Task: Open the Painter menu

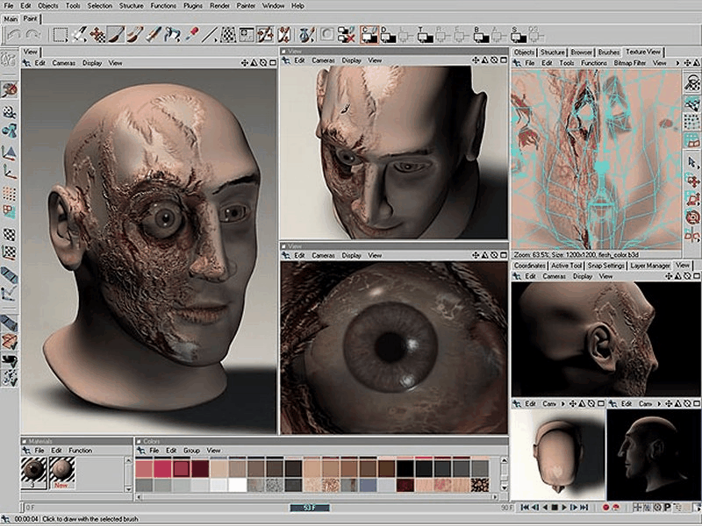Action: tap(247, 6)
